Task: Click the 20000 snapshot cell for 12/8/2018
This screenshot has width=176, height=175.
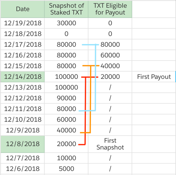Action: coord(66,144)
